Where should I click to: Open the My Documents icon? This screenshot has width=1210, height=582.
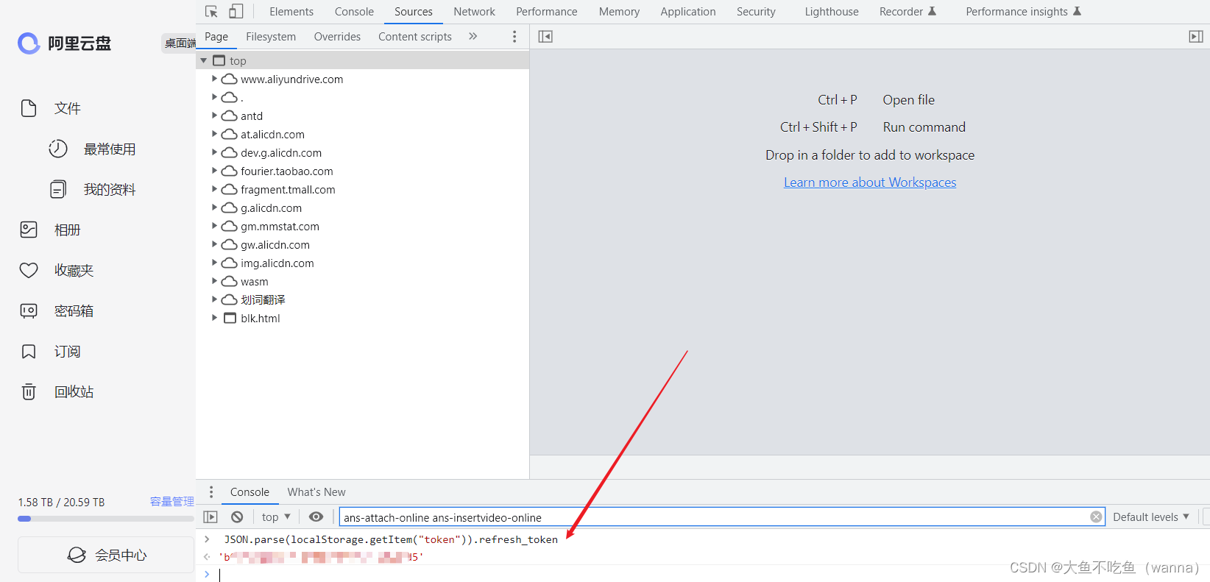(x=58, y=189)
